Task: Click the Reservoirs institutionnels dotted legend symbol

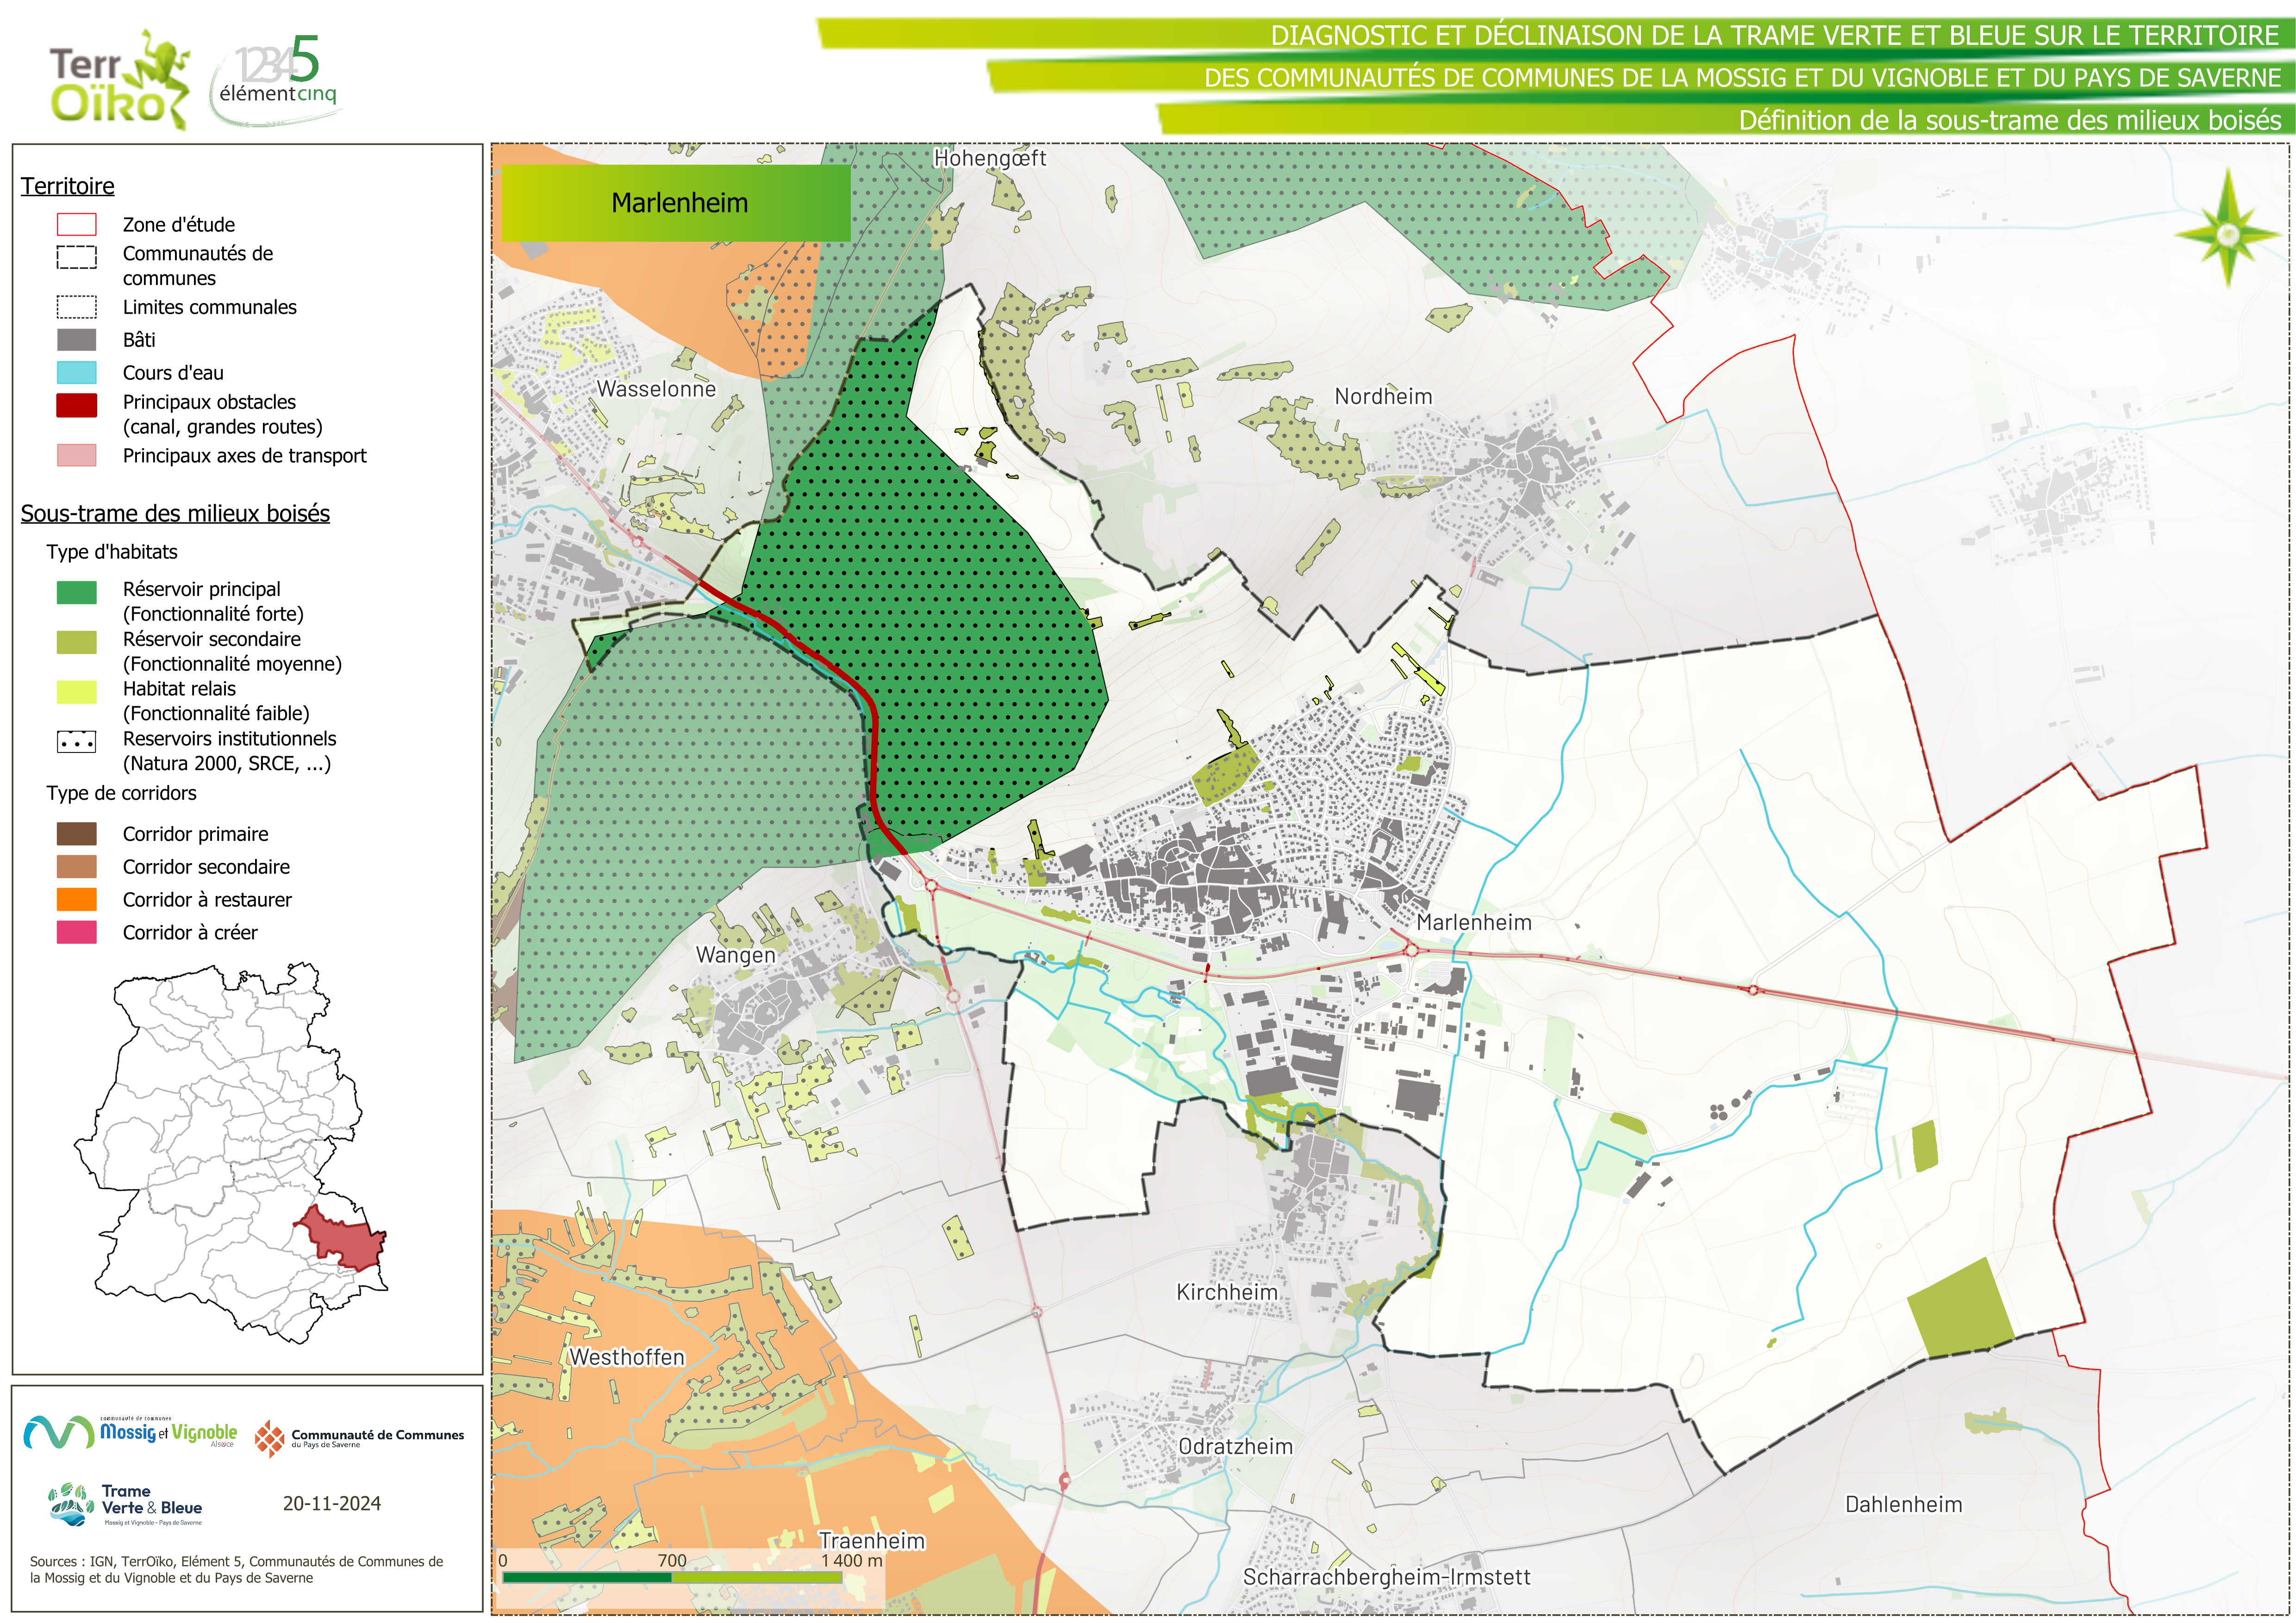Action: (77, 742)
